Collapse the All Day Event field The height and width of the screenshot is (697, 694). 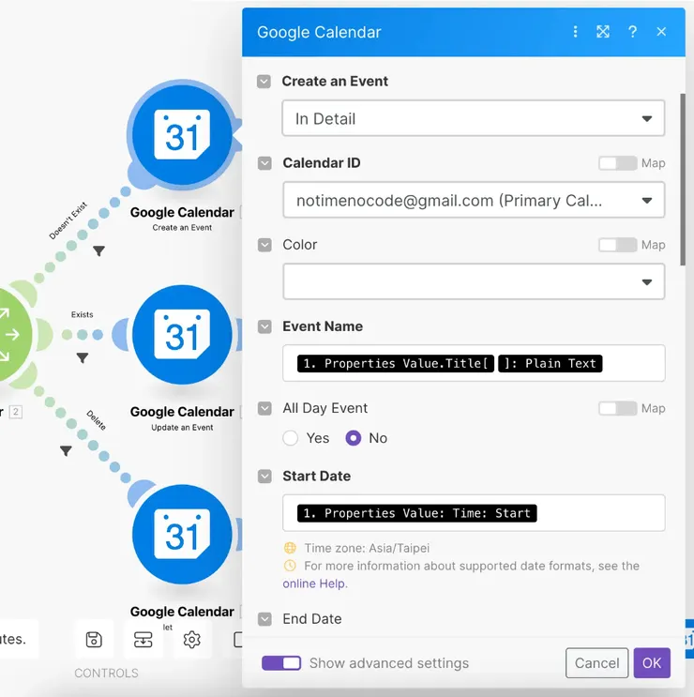[264, 408]
